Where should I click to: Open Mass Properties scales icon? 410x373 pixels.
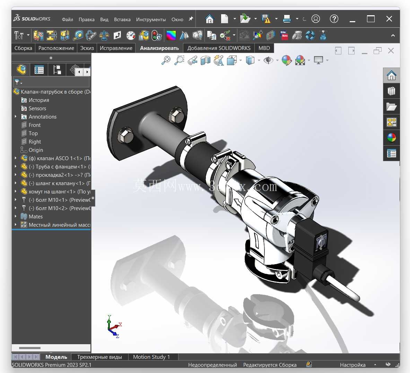coord(104,35)
